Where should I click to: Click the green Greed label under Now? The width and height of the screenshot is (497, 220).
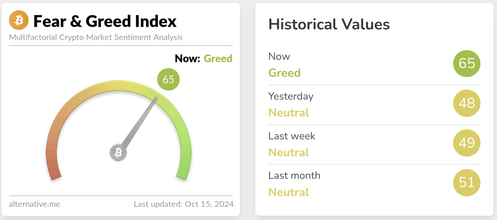pyautogui.click(x=284, y=73)
